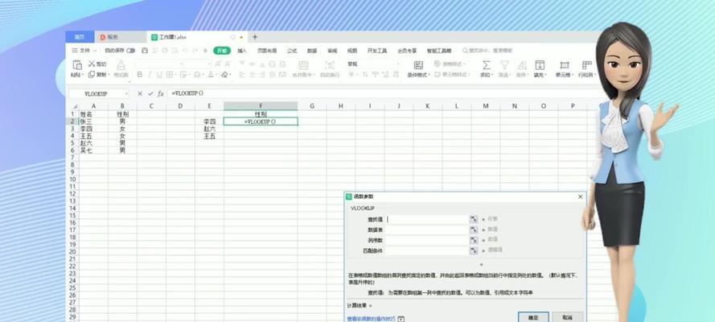This screenshot has width=715, height=322.
Task: Click the Rows and Columns (行和列) icon
Action: (x=587, y=64)
